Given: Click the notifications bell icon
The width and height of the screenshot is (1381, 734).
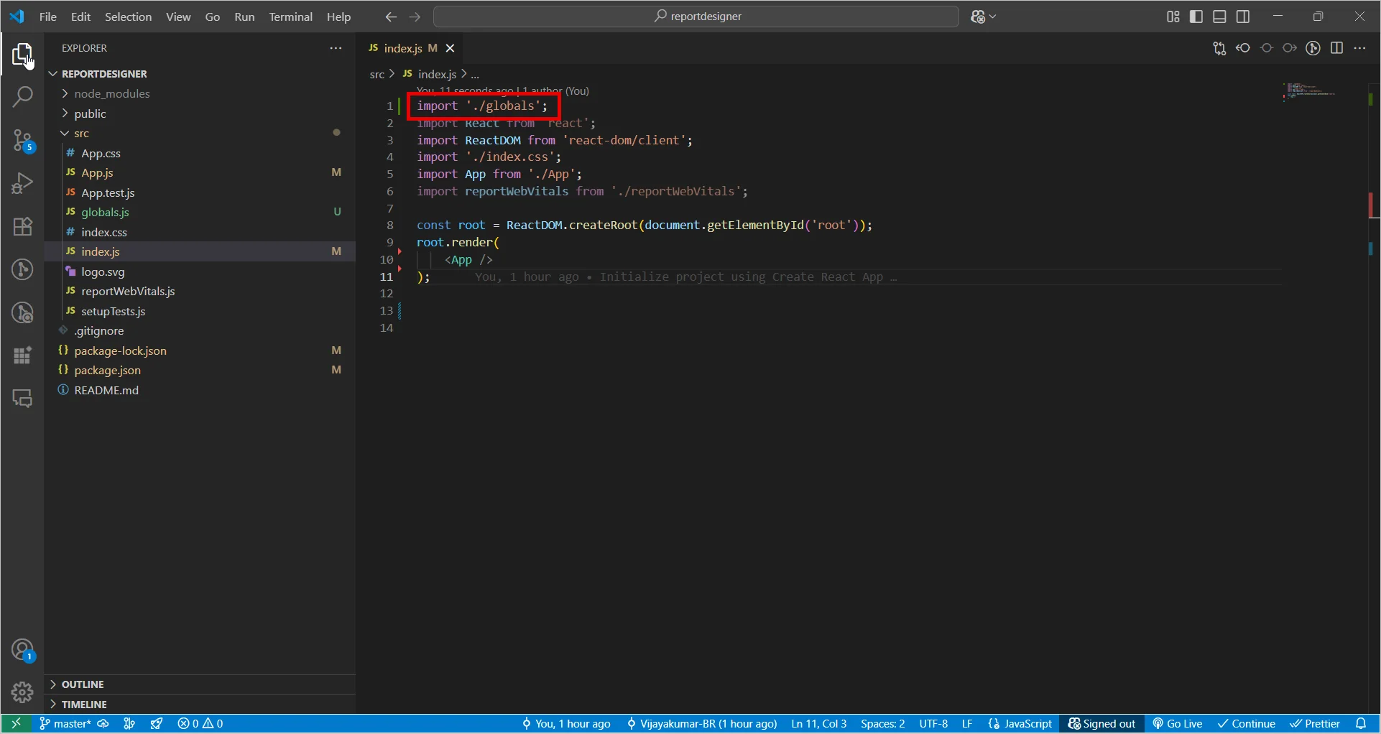Looking at the screenshot, I should [x=1364, y=723].
